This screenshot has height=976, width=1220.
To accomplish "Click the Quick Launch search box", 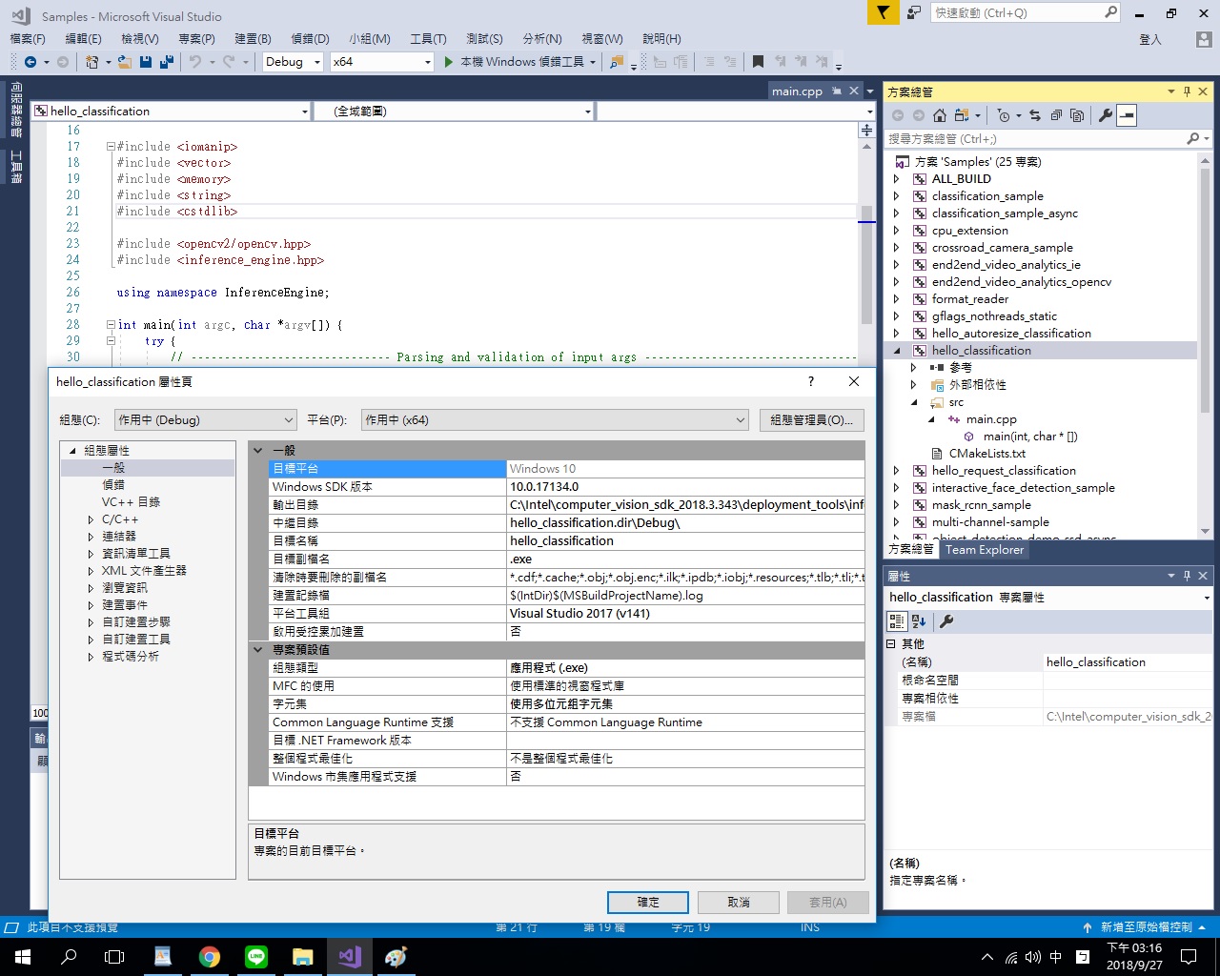I will [x=1025, y=12].
